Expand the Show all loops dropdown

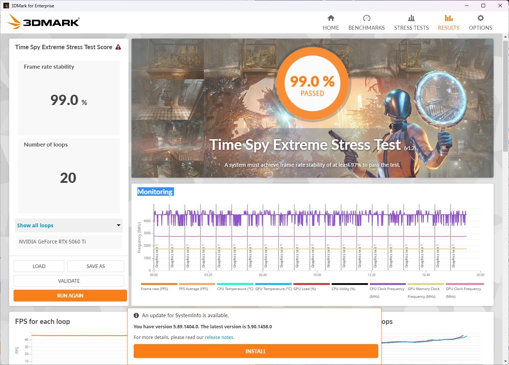[x=69, y=225]
